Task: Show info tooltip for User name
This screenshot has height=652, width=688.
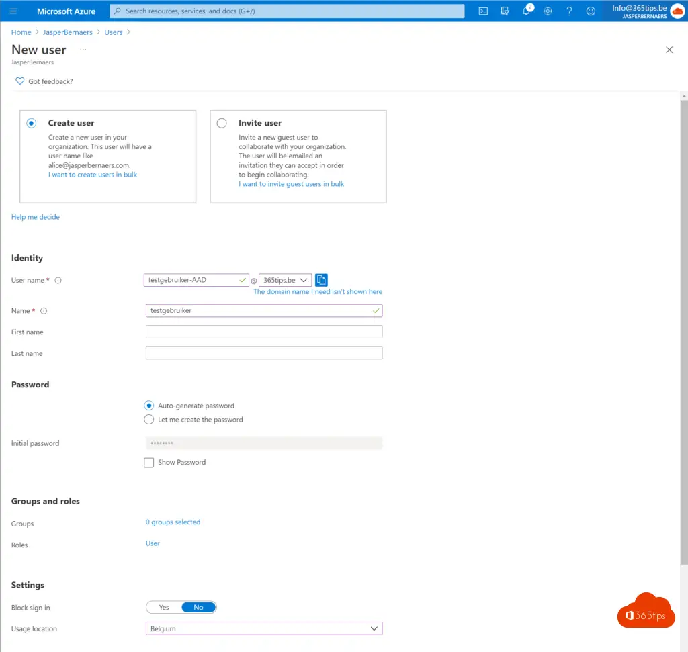Action: (58, 280)
